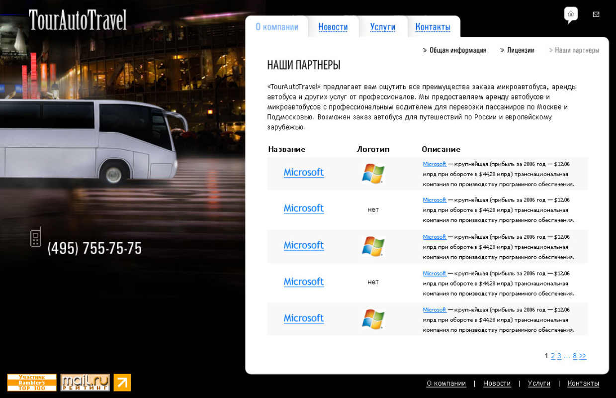The image size is (616, 398).
Task: Open Microsoft name link in fourth row
Action: click(x=304, y=282)
